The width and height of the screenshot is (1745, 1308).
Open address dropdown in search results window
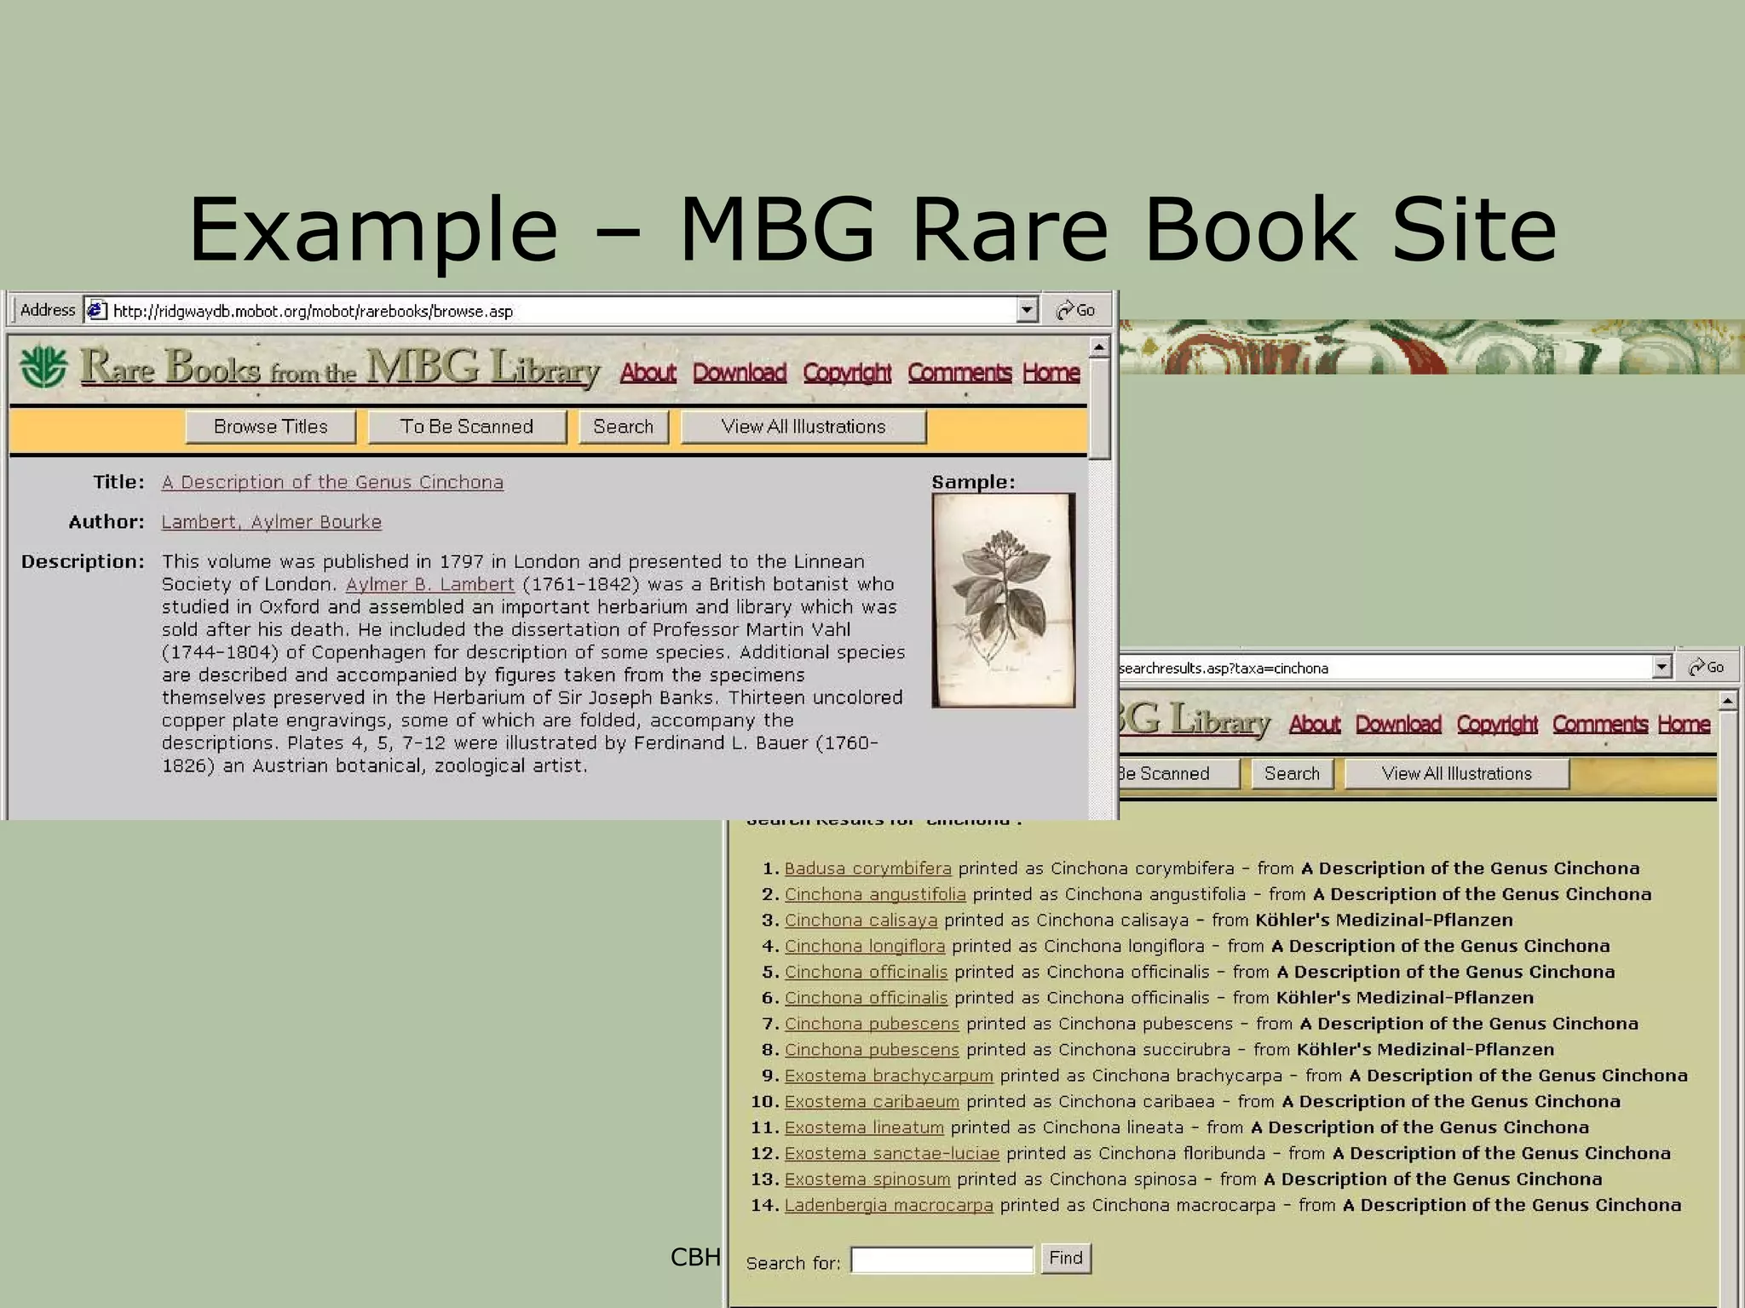click(x=1661, y=668)
